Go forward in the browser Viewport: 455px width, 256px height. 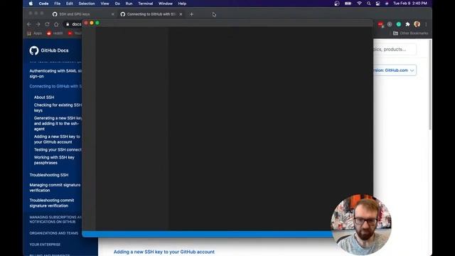[38, 24]
